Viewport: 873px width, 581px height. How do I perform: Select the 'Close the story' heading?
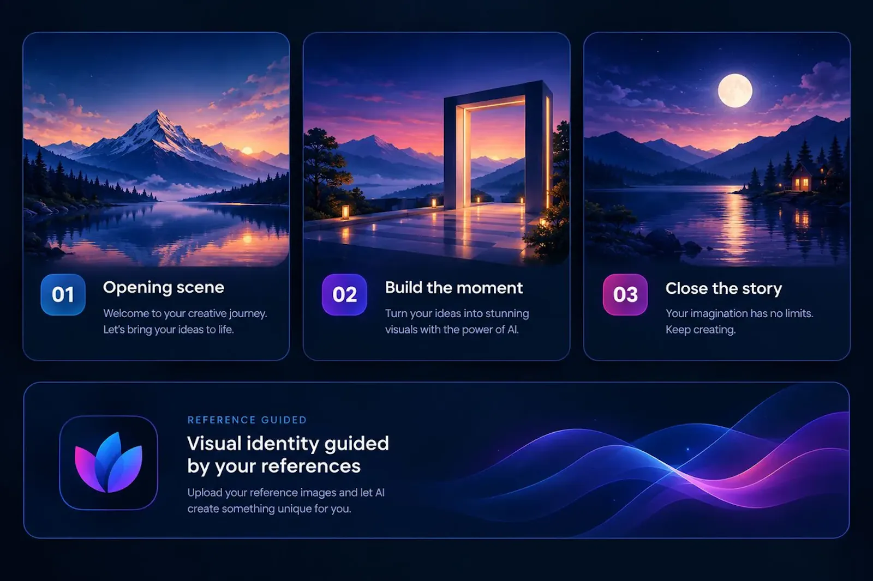click(x=723, y=288)
